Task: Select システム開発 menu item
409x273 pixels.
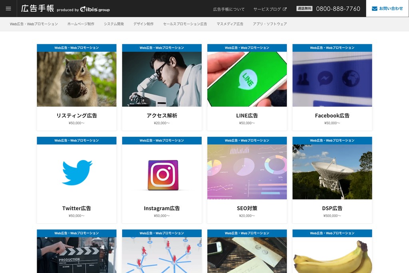Action: click(114, 24)
